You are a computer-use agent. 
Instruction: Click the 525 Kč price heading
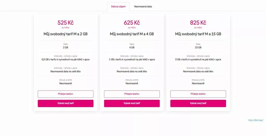65,23
